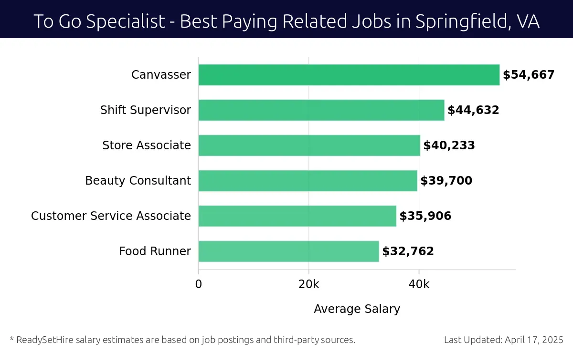Select the Customer Service Associate label
The image size is (573, 353).
coord(111,216)
